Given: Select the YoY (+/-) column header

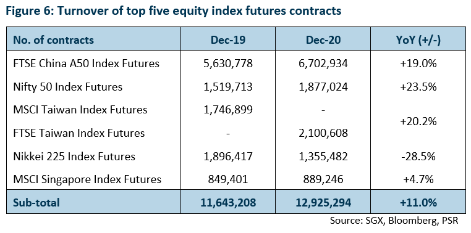Looking at the screenshot, I should tap(418, 40).
